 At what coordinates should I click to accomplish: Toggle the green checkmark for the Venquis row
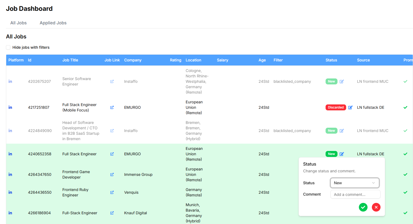405,192
